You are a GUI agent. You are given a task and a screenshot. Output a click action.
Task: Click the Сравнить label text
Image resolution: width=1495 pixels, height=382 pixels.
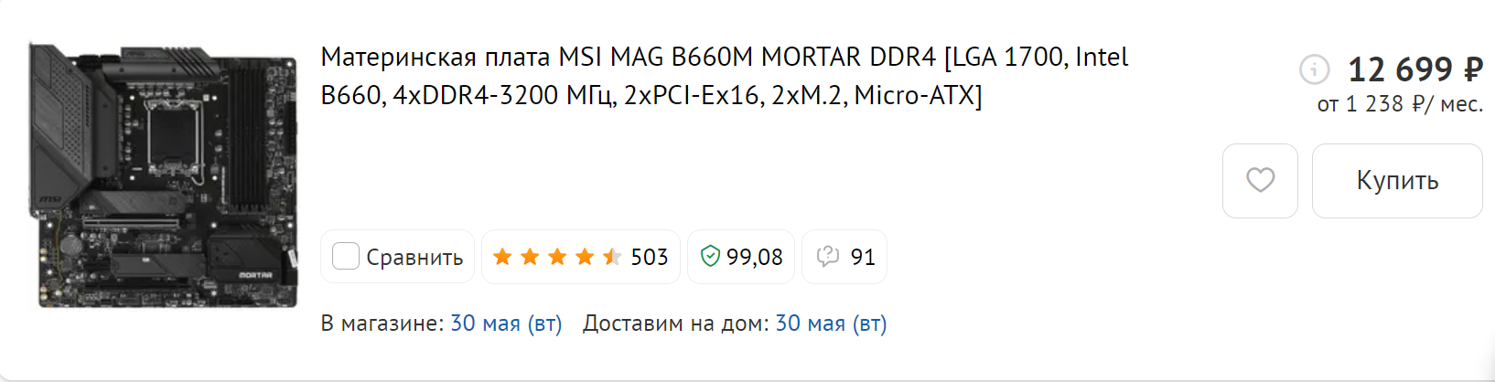[414, 258]
